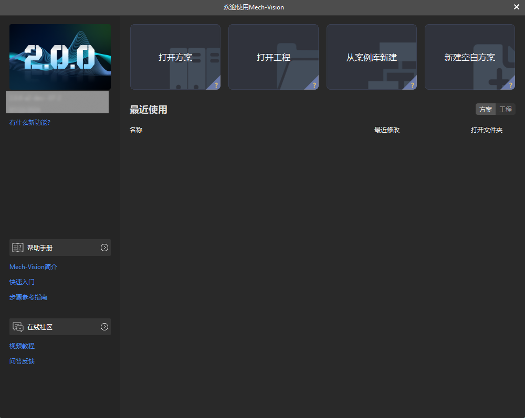Open 问答反馈 link
Viewport: 525px width, 418px height.
pyautogui.click(x=22, y=361)
